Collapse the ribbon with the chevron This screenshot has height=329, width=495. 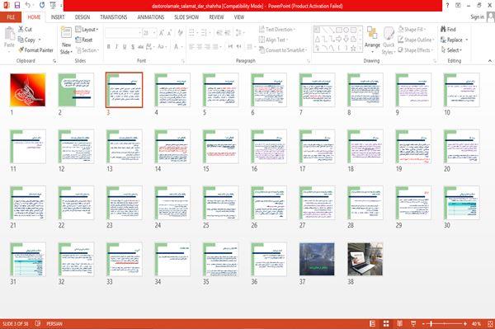[x=489, y=60]
